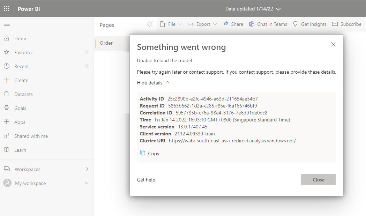
Task: Expand the My workspace dropdown chevron
Action: [x=87, y=183]
